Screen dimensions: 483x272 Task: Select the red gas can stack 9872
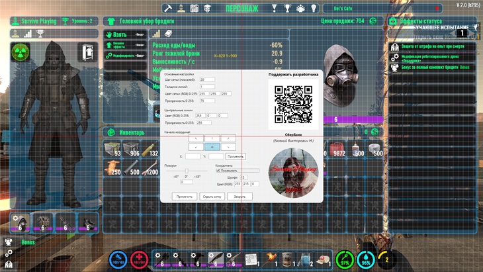337,149
